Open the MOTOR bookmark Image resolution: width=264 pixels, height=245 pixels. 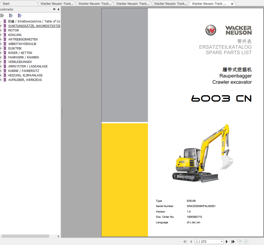click(x=14, y=30)
